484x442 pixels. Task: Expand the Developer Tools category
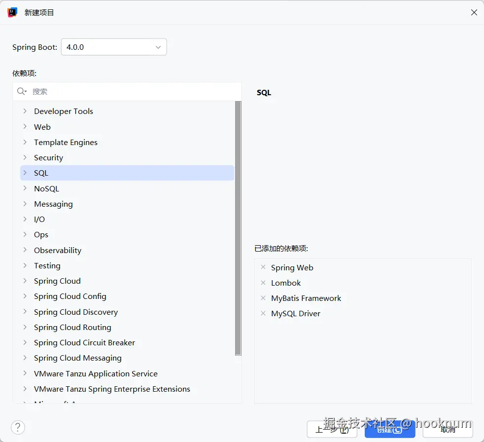pos(25,111)
